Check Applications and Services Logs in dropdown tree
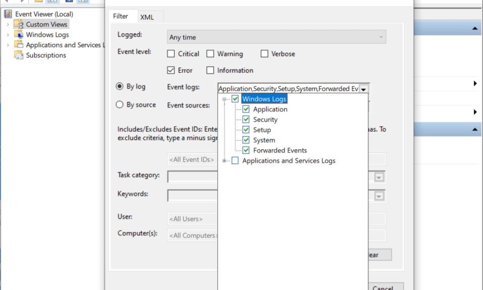The image size is (483, 290). pyautogui.click(x=235, y=161)
